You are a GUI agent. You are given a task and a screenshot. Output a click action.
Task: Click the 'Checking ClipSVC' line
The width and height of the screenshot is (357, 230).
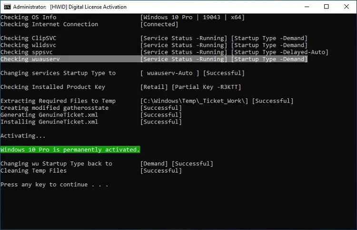[29, 38]
